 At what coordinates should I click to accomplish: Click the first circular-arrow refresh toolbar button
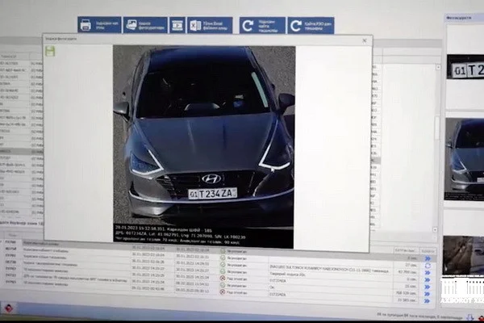click(262, 25)
